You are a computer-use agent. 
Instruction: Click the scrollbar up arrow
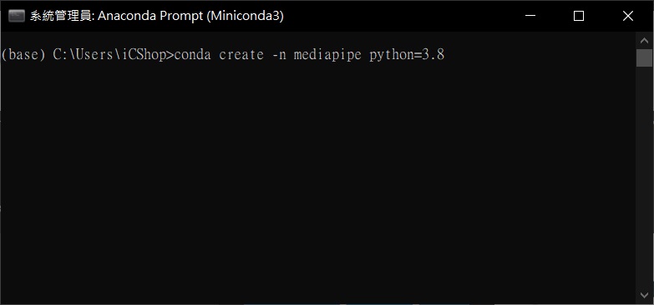(644, 41)
